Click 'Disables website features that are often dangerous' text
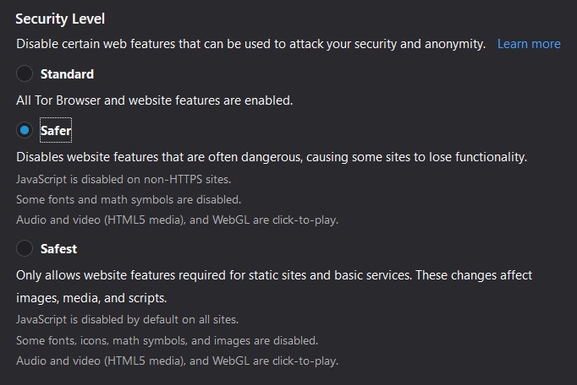The height and width of the screenshot is (385, 577). [271, 157]
